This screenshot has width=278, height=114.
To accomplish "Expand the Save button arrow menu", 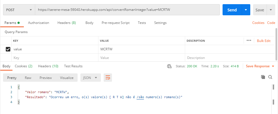I will (x=271, y=10).
